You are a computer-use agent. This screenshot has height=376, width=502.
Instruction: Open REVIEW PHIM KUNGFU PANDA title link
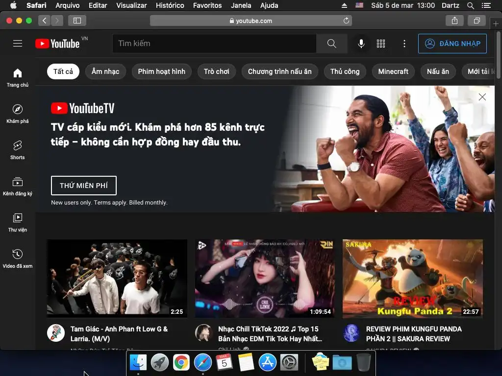tap(414, 334)
